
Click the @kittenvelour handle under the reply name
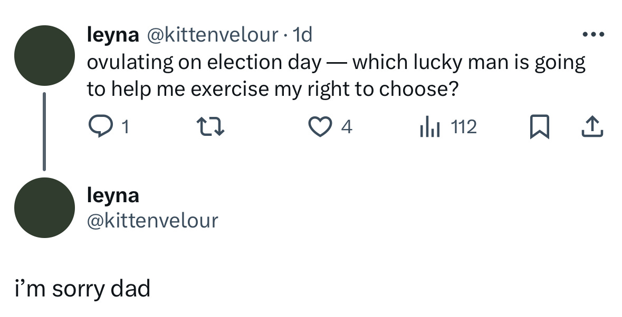pyautogui.click(x=152, y=220)
